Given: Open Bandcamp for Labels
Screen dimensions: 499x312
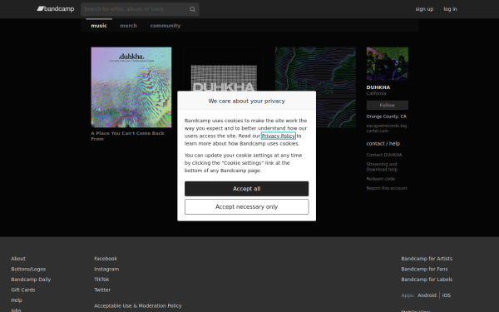Looking at the screenshot, I should click(427, 280).
